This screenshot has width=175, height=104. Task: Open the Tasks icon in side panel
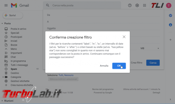coord(170,16)
